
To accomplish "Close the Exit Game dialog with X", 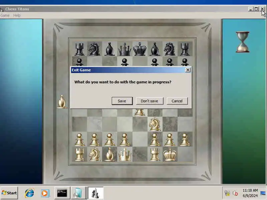I will pyautogui.click(x=188, y=70).
